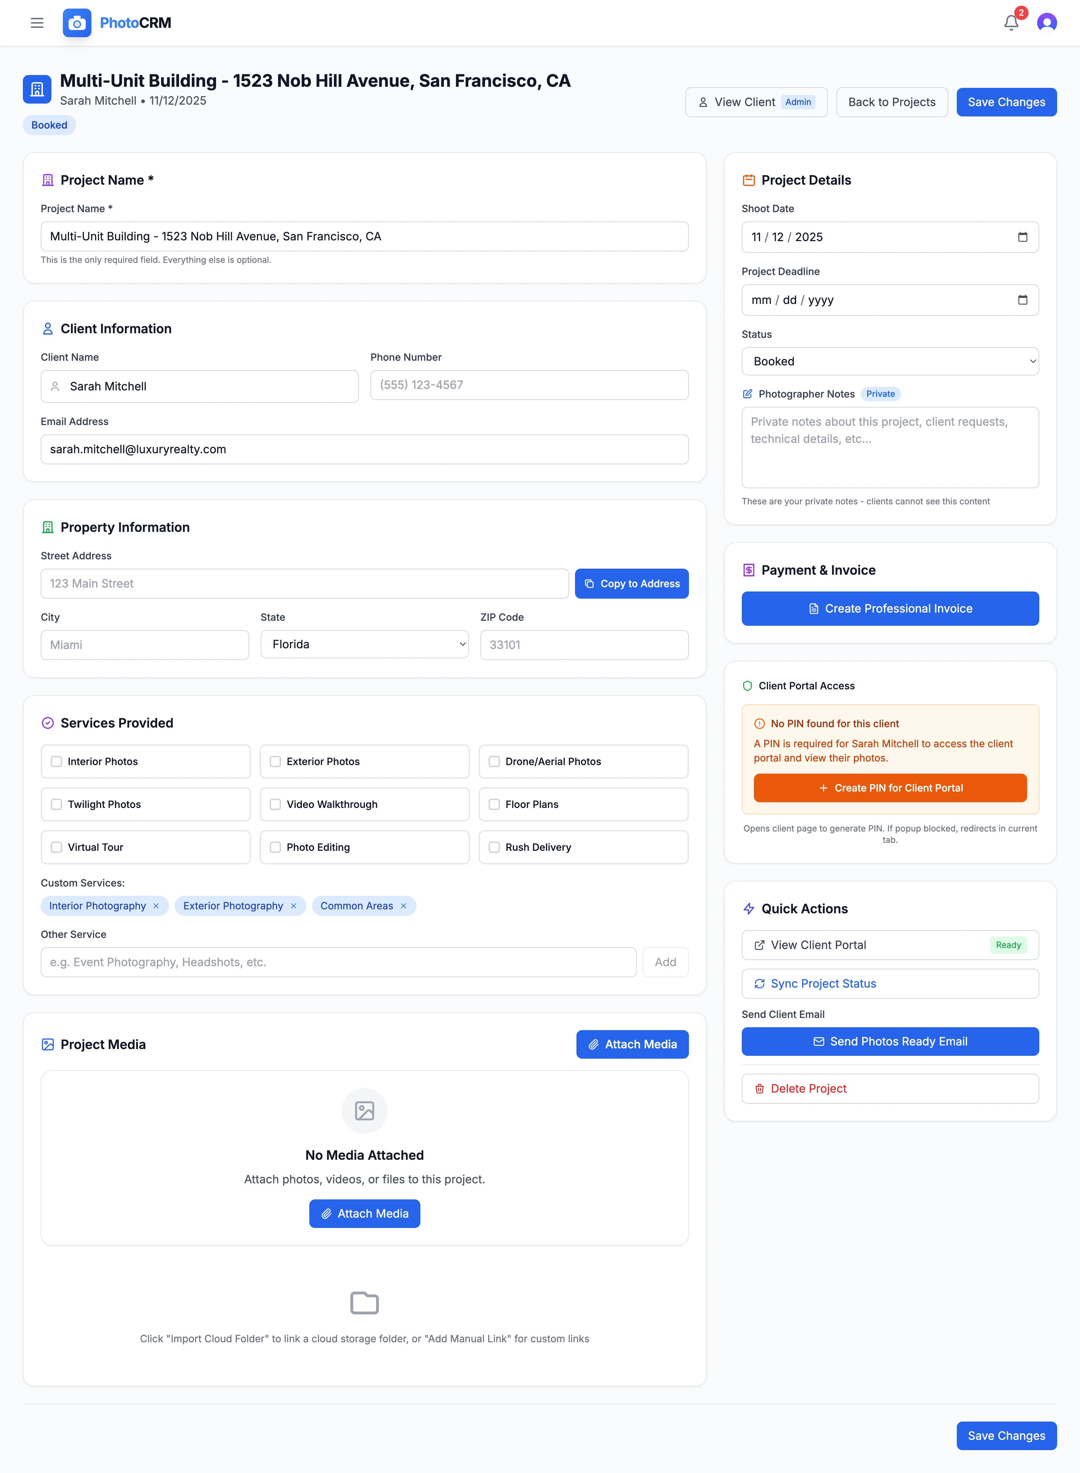Screen dimensions: 1080x1473
Task: Open the user profile avatar
Action: [1047, 23]
